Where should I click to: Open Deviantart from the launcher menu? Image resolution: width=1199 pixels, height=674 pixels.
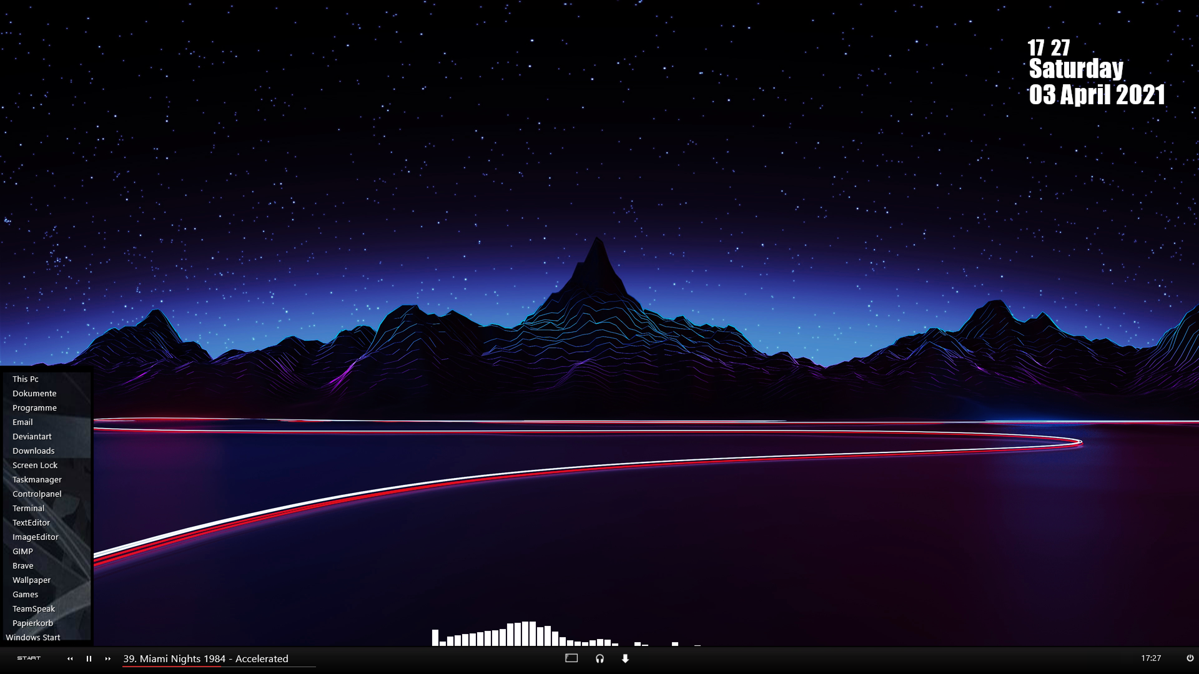click(32, 436)
